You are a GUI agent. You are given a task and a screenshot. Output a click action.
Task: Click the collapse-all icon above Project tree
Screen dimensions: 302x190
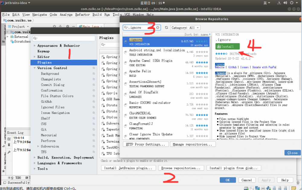60,26
